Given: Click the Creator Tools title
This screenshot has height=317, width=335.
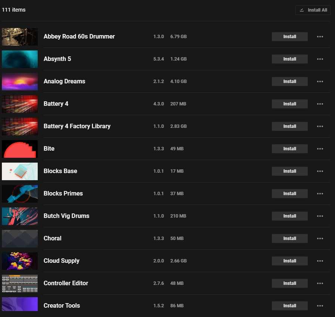Looking at the screenshot, I should click(x=62, y=306).
